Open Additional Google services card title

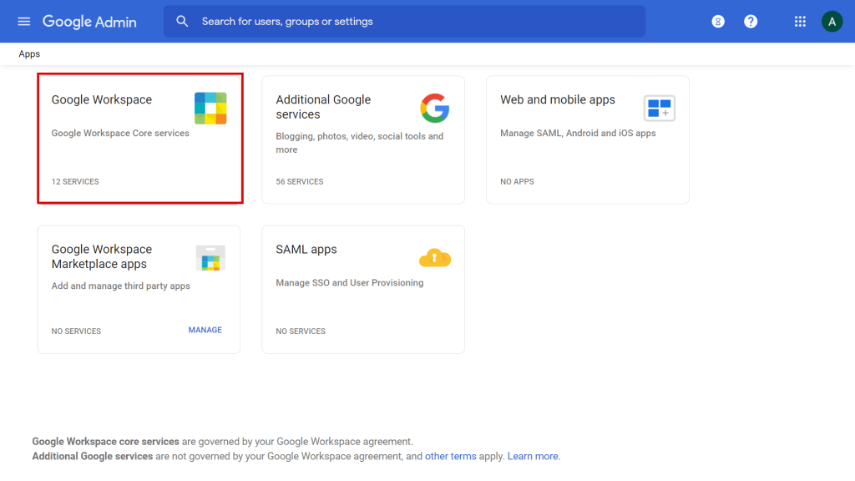pos(323,107)
